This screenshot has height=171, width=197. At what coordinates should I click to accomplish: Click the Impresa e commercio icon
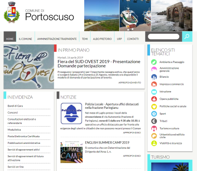154,84
